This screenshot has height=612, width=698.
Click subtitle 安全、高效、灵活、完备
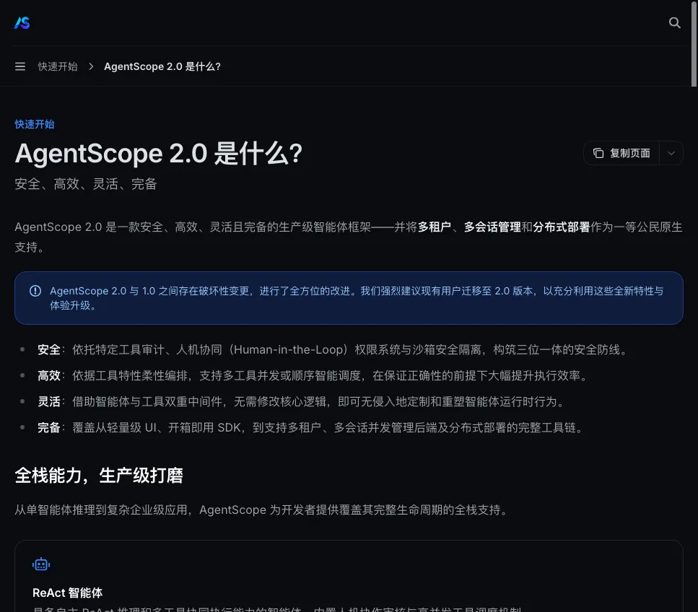coord(85,184)
